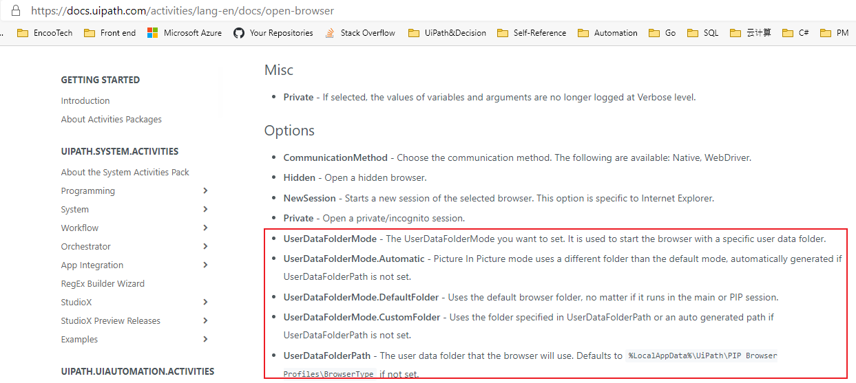Image resolution: width=856 pixels, height=383 pixels.
Task: Click the GETTING STARTED sidebar heading
Action: pyautogui.click(x=101, y=80)
